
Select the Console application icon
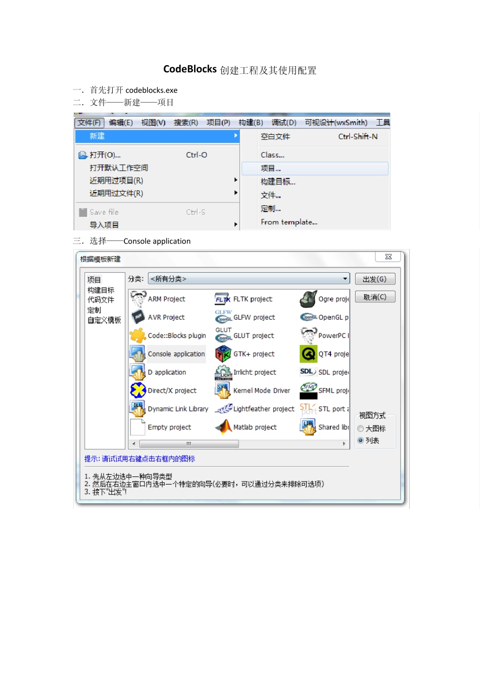tap(138, 354)
